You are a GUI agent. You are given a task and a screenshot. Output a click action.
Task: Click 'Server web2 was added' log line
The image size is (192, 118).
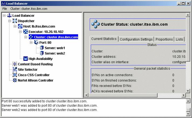tap(50, 110)
